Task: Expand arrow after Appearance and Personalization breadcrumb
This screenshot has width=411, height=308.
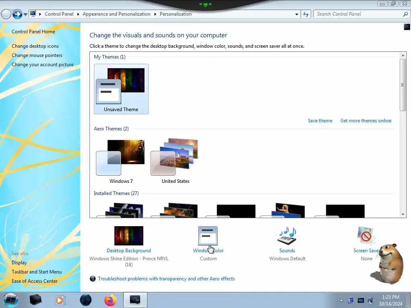Action: click(155, 14)
